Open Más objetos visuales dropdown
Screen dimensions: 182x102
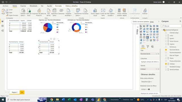pos(111,12)
